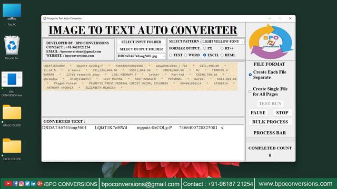This screenshot has width=337, height=189.
Task: Click the FILE FORMAT label
Action: [269, 64]
